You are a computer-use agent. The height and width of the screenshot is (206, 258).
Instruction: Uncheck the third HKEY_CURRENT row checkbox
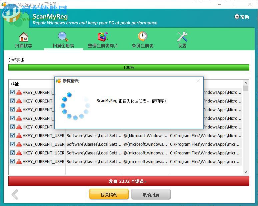coord(13,109)
